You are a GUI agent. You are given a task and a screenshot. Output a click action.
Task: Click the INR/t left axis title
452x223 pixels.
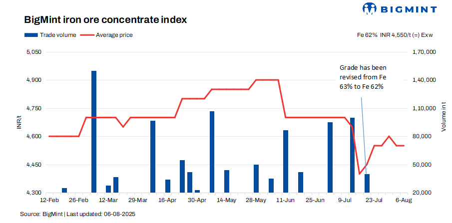coord(18,122)
